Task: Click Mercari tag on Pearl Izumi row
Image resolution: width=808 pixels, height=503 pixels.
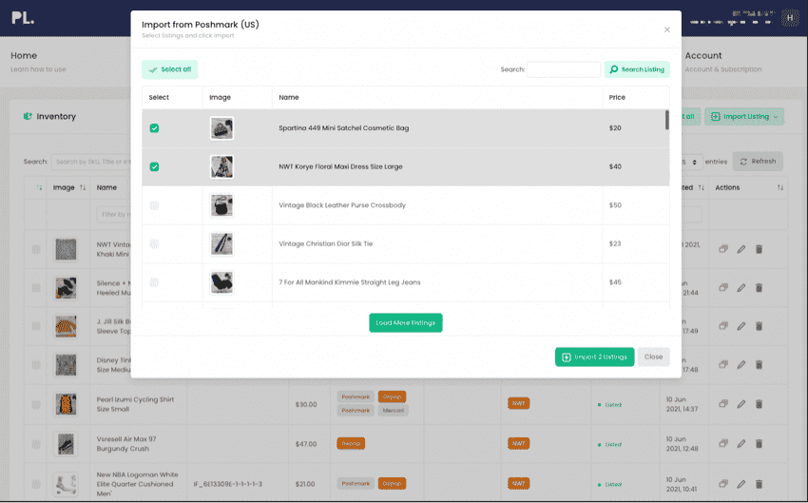Action: pyautogui.click(x=394, y=410)
